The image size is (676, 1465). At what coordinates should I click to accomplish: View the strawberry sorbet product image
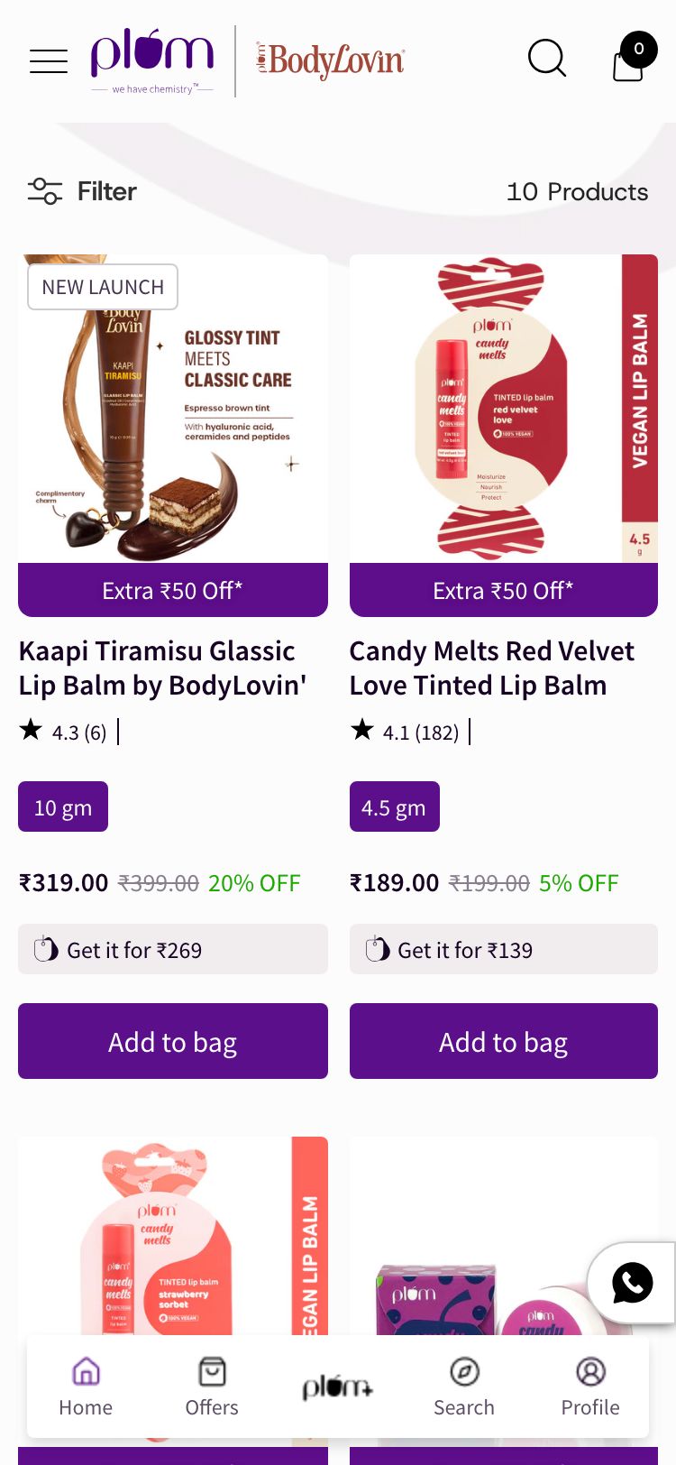(x=172, y=1263)
